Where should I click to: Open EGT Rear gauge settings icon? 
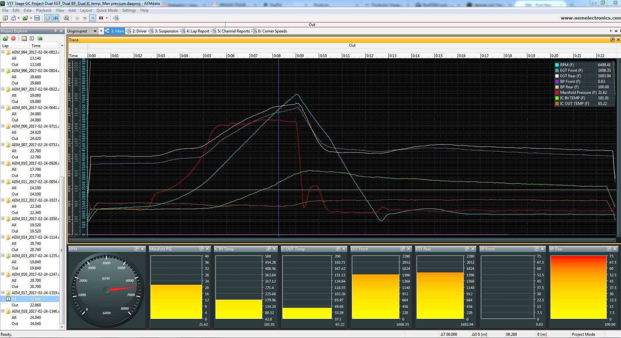click(x=467, y=249)
